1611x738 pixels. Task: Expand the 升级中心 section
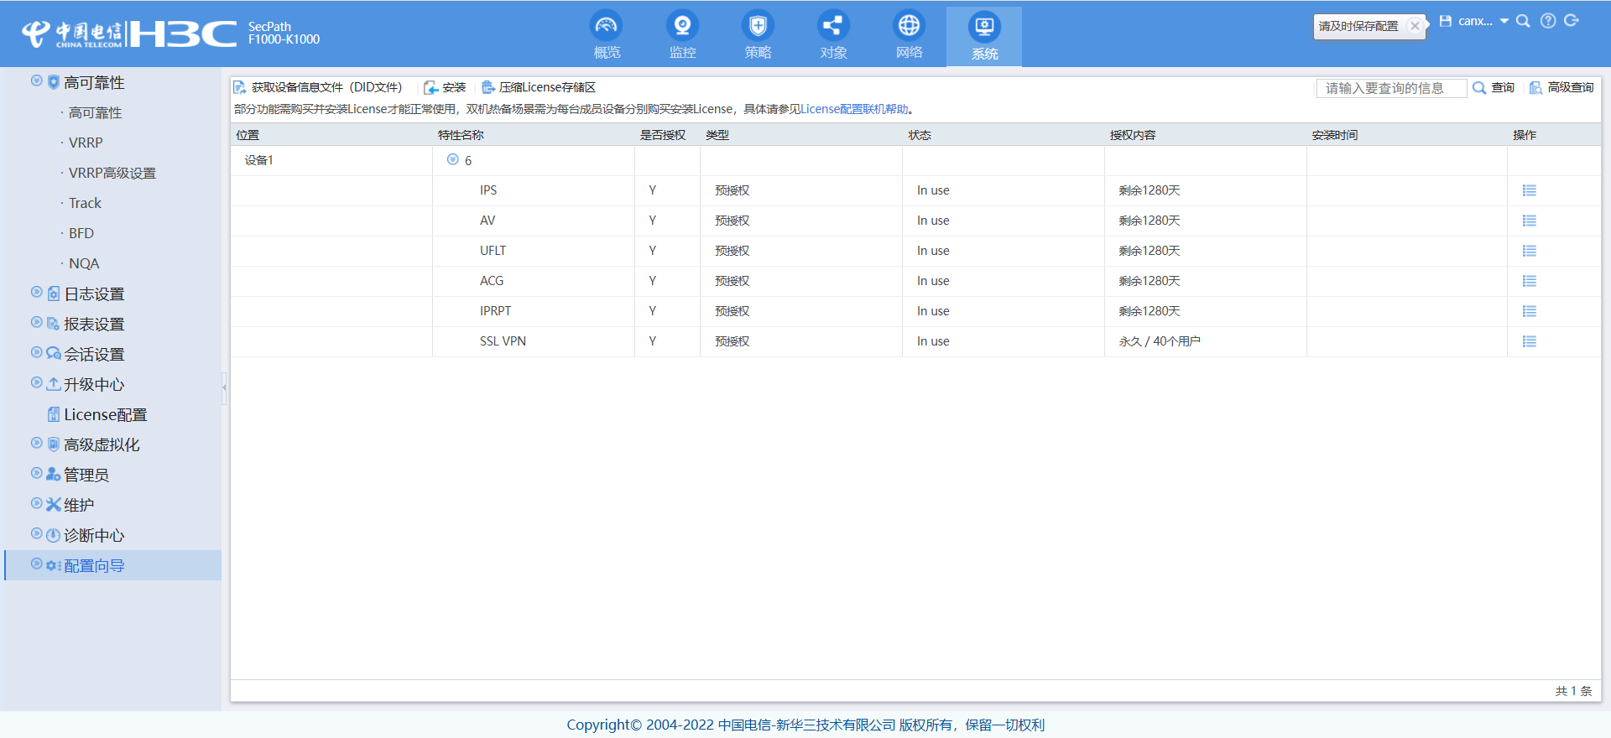pos(37,382)
